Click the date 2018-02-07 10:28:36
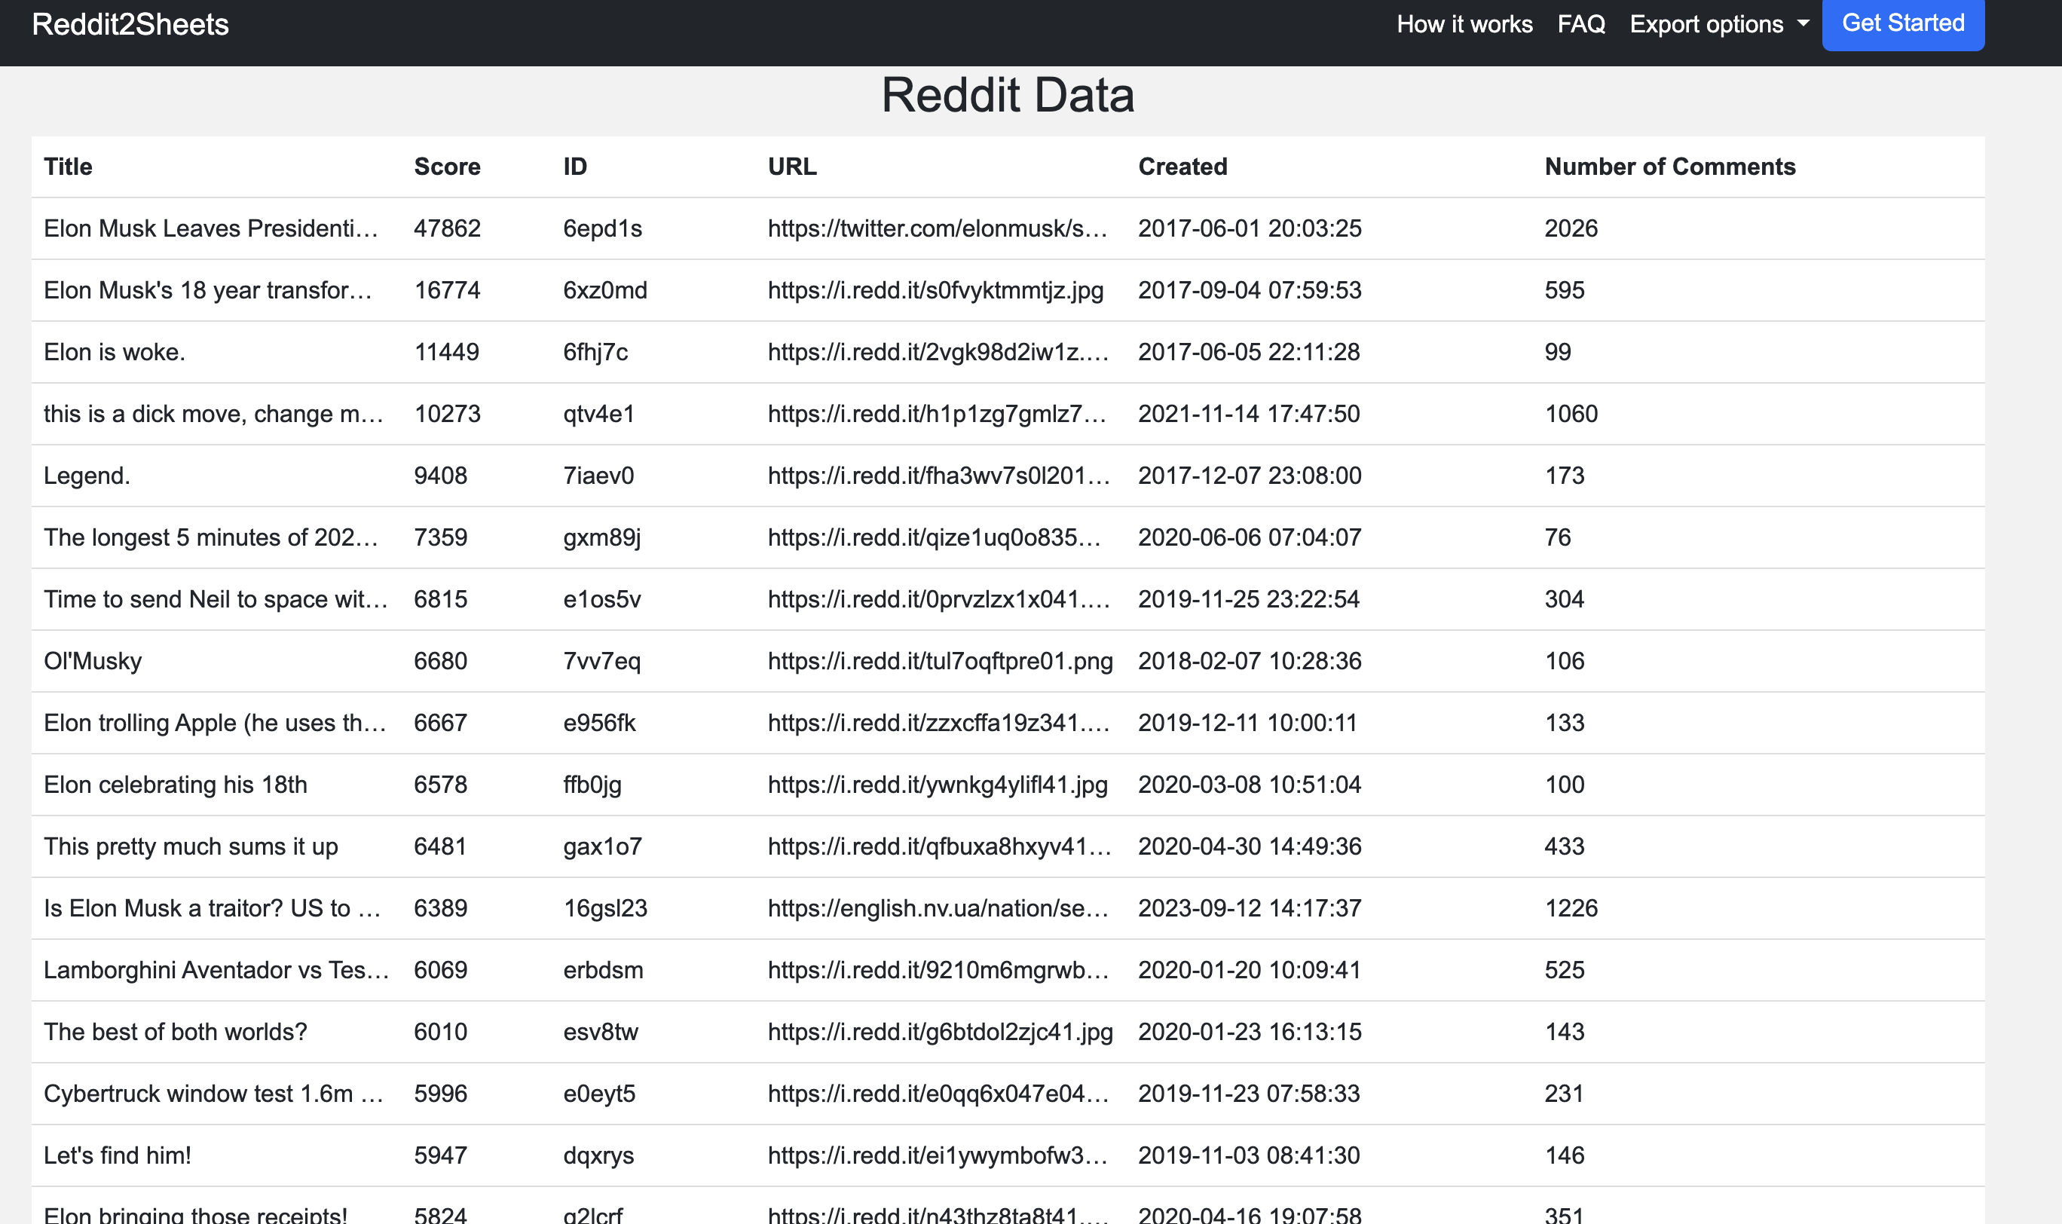This screenshot has width=2062, height=1224. 1250,662
